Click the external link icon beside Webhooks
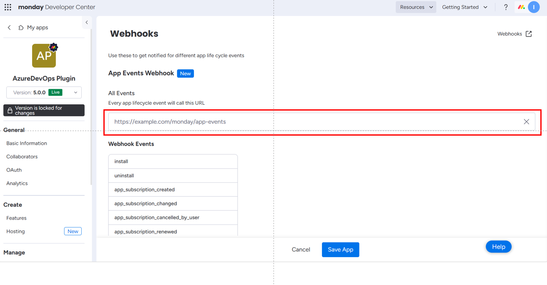The height and width of the screenshot is (285, 547). pos(529,34)
